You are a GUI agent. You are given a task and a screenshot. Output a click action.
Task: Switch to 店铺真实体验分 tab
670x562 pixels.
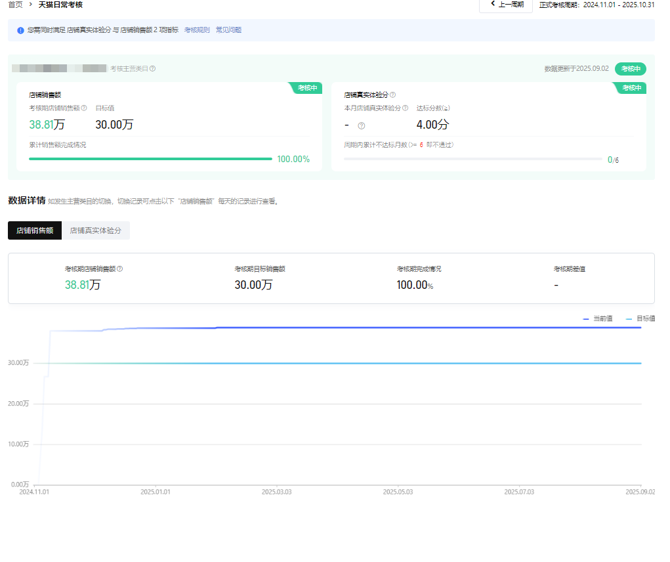(x=96, y=231)
